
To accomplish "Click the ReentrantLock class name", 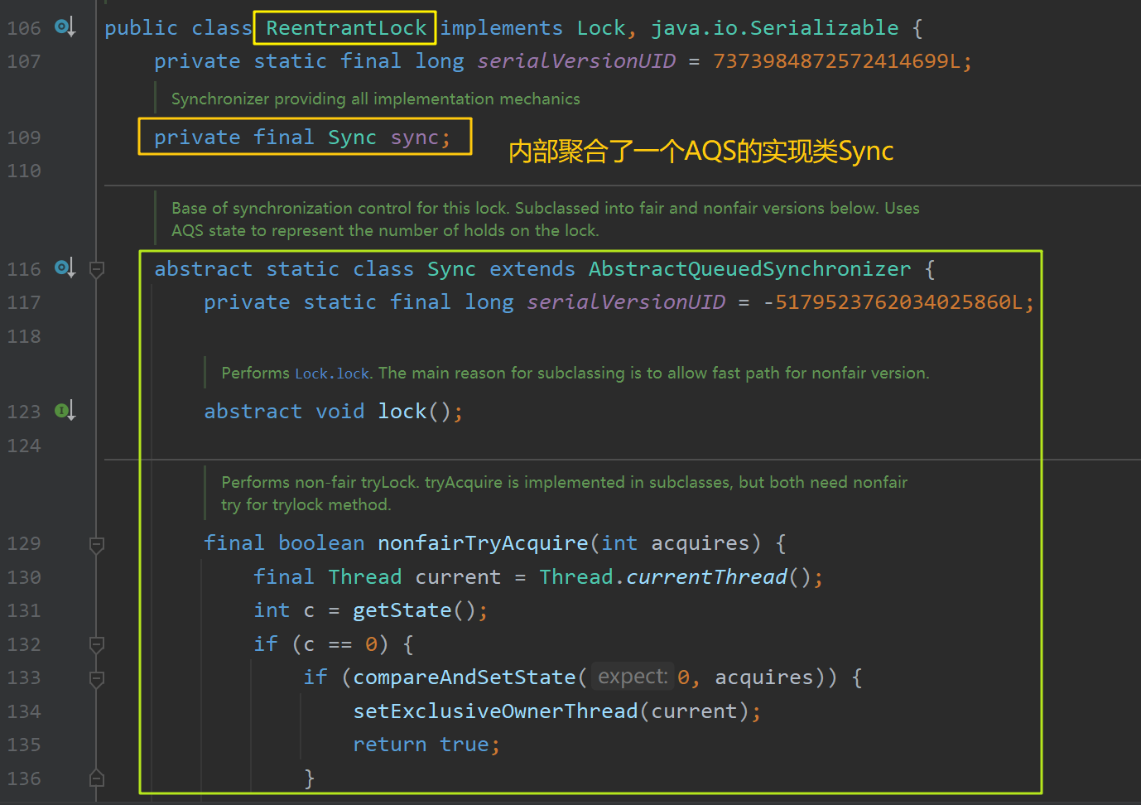I will click(346, 28).
